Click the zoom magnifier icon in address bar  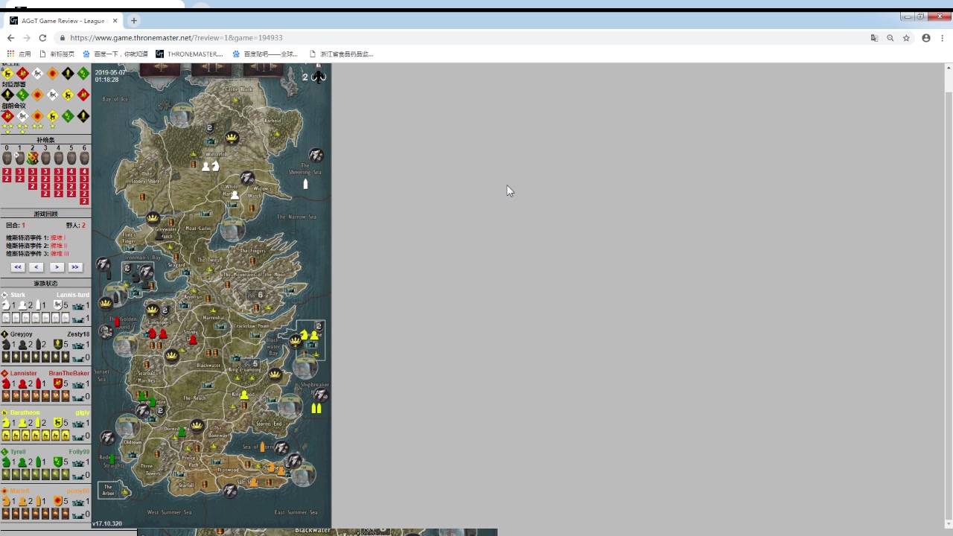click(890, 38)
